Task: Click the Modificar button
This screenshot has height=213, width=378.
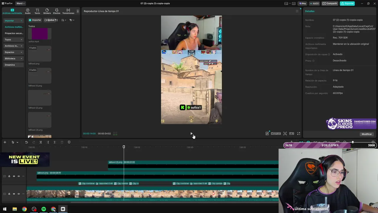Action: coord(367,134)
